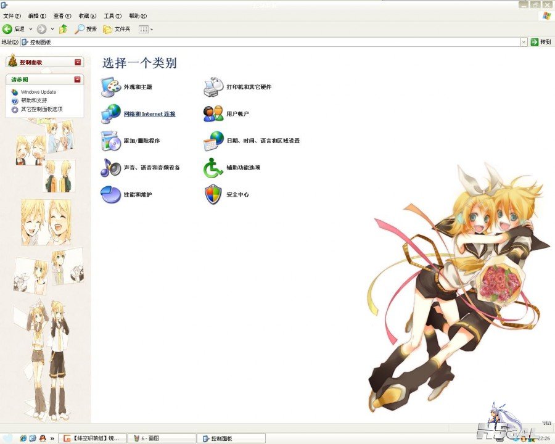The image size is (555, 444).
Task: Click the Windows Update sidebar icon
Action: click(x=15, y=92)
